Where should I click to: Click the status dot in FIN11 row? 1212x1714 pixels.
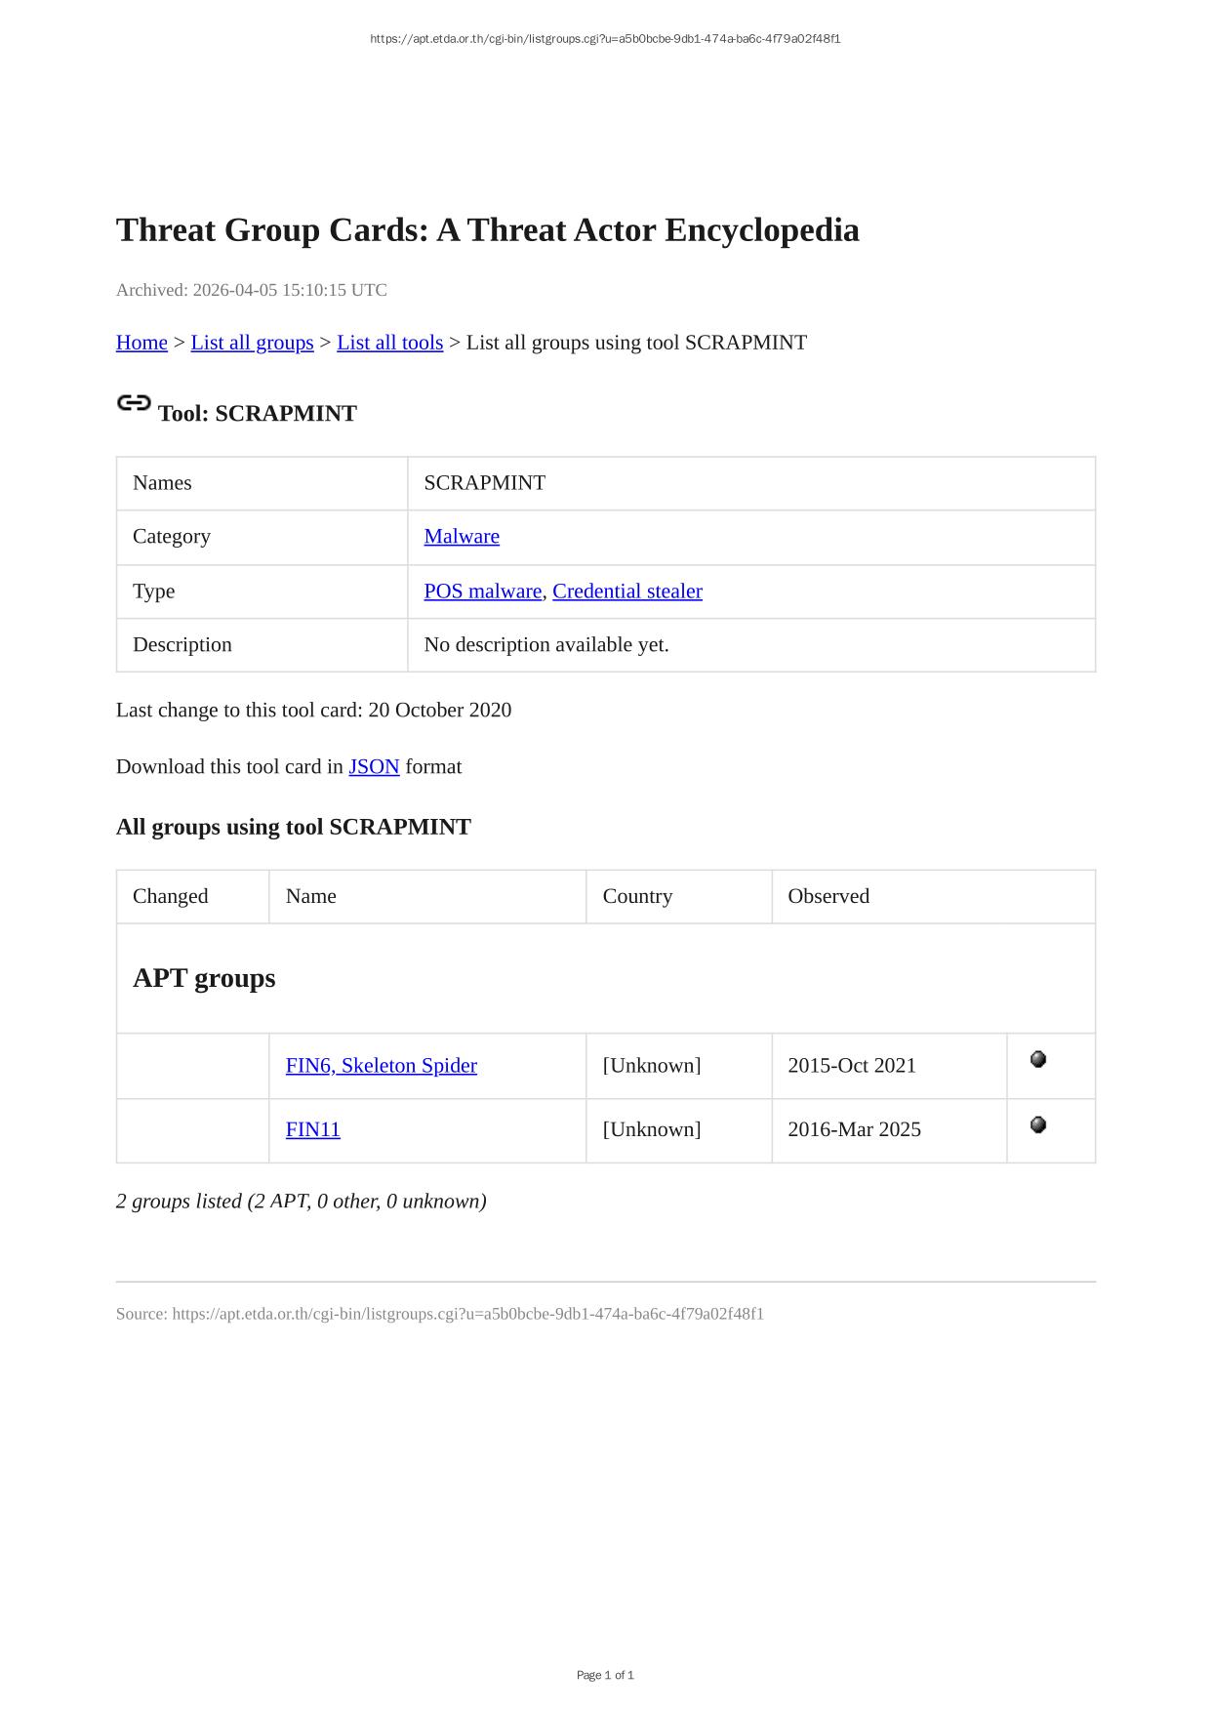coord(1038,1124)
